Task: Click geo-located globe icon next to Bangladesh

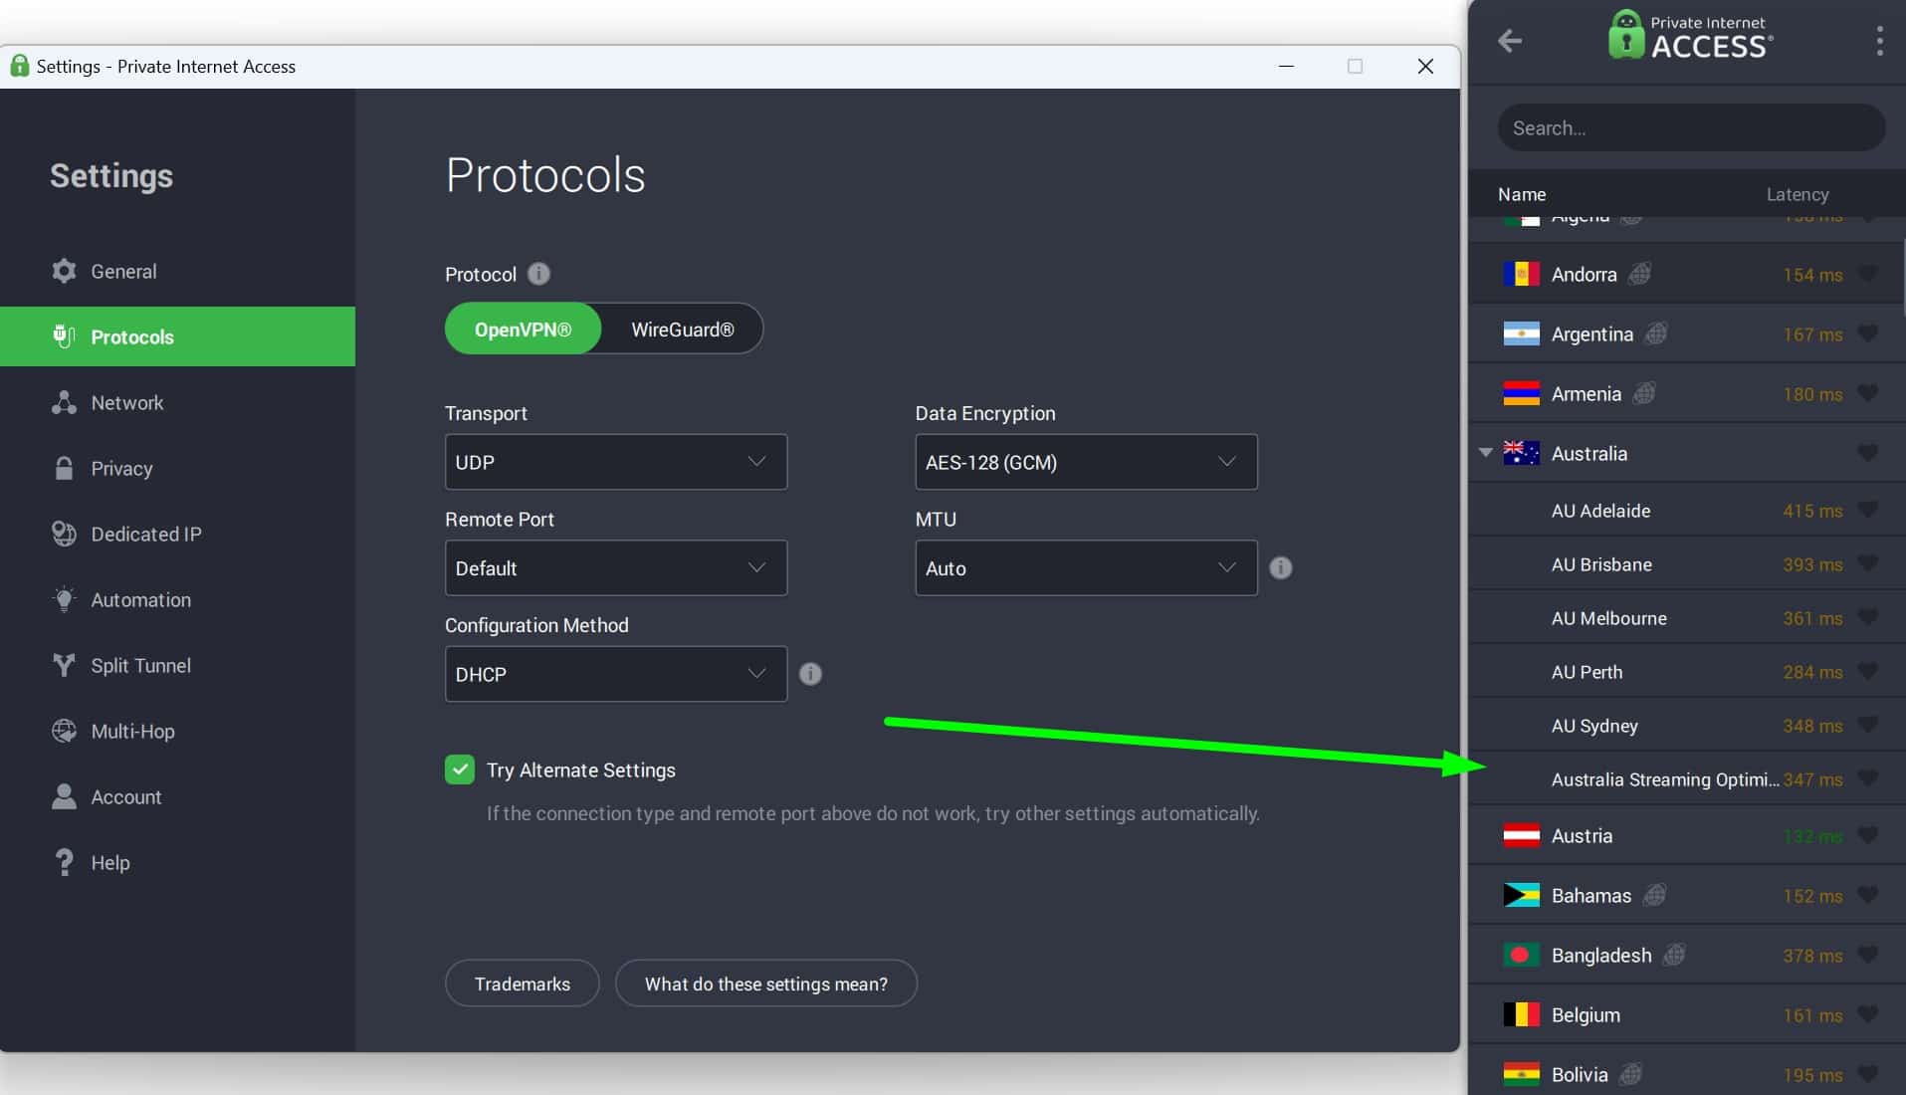Action: [x=1674, y=955]
